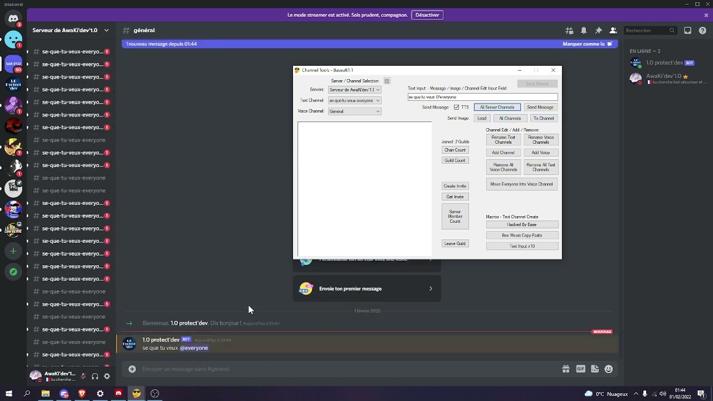Click the Load image button
Viewport: 713px width, 401px height.
tap(482, 118)
